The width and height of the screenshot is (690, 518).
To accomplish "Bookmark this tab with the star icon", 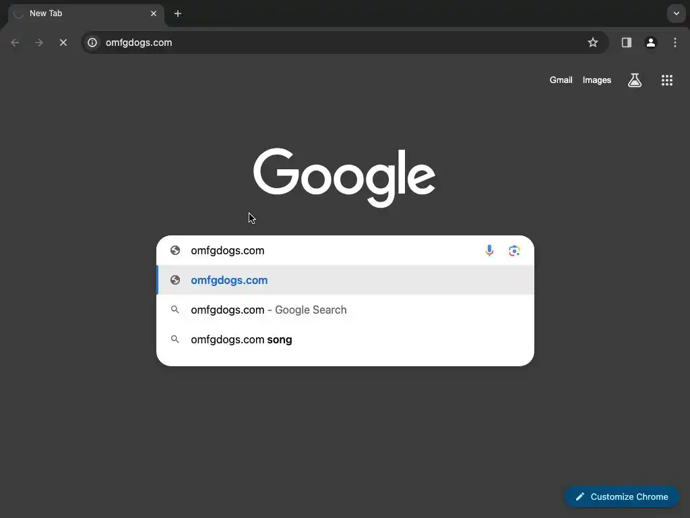I will click(593, 42).
